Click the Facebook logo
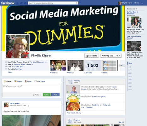The width and height of the screenshot is (147, 126). (x=8, y=3)
